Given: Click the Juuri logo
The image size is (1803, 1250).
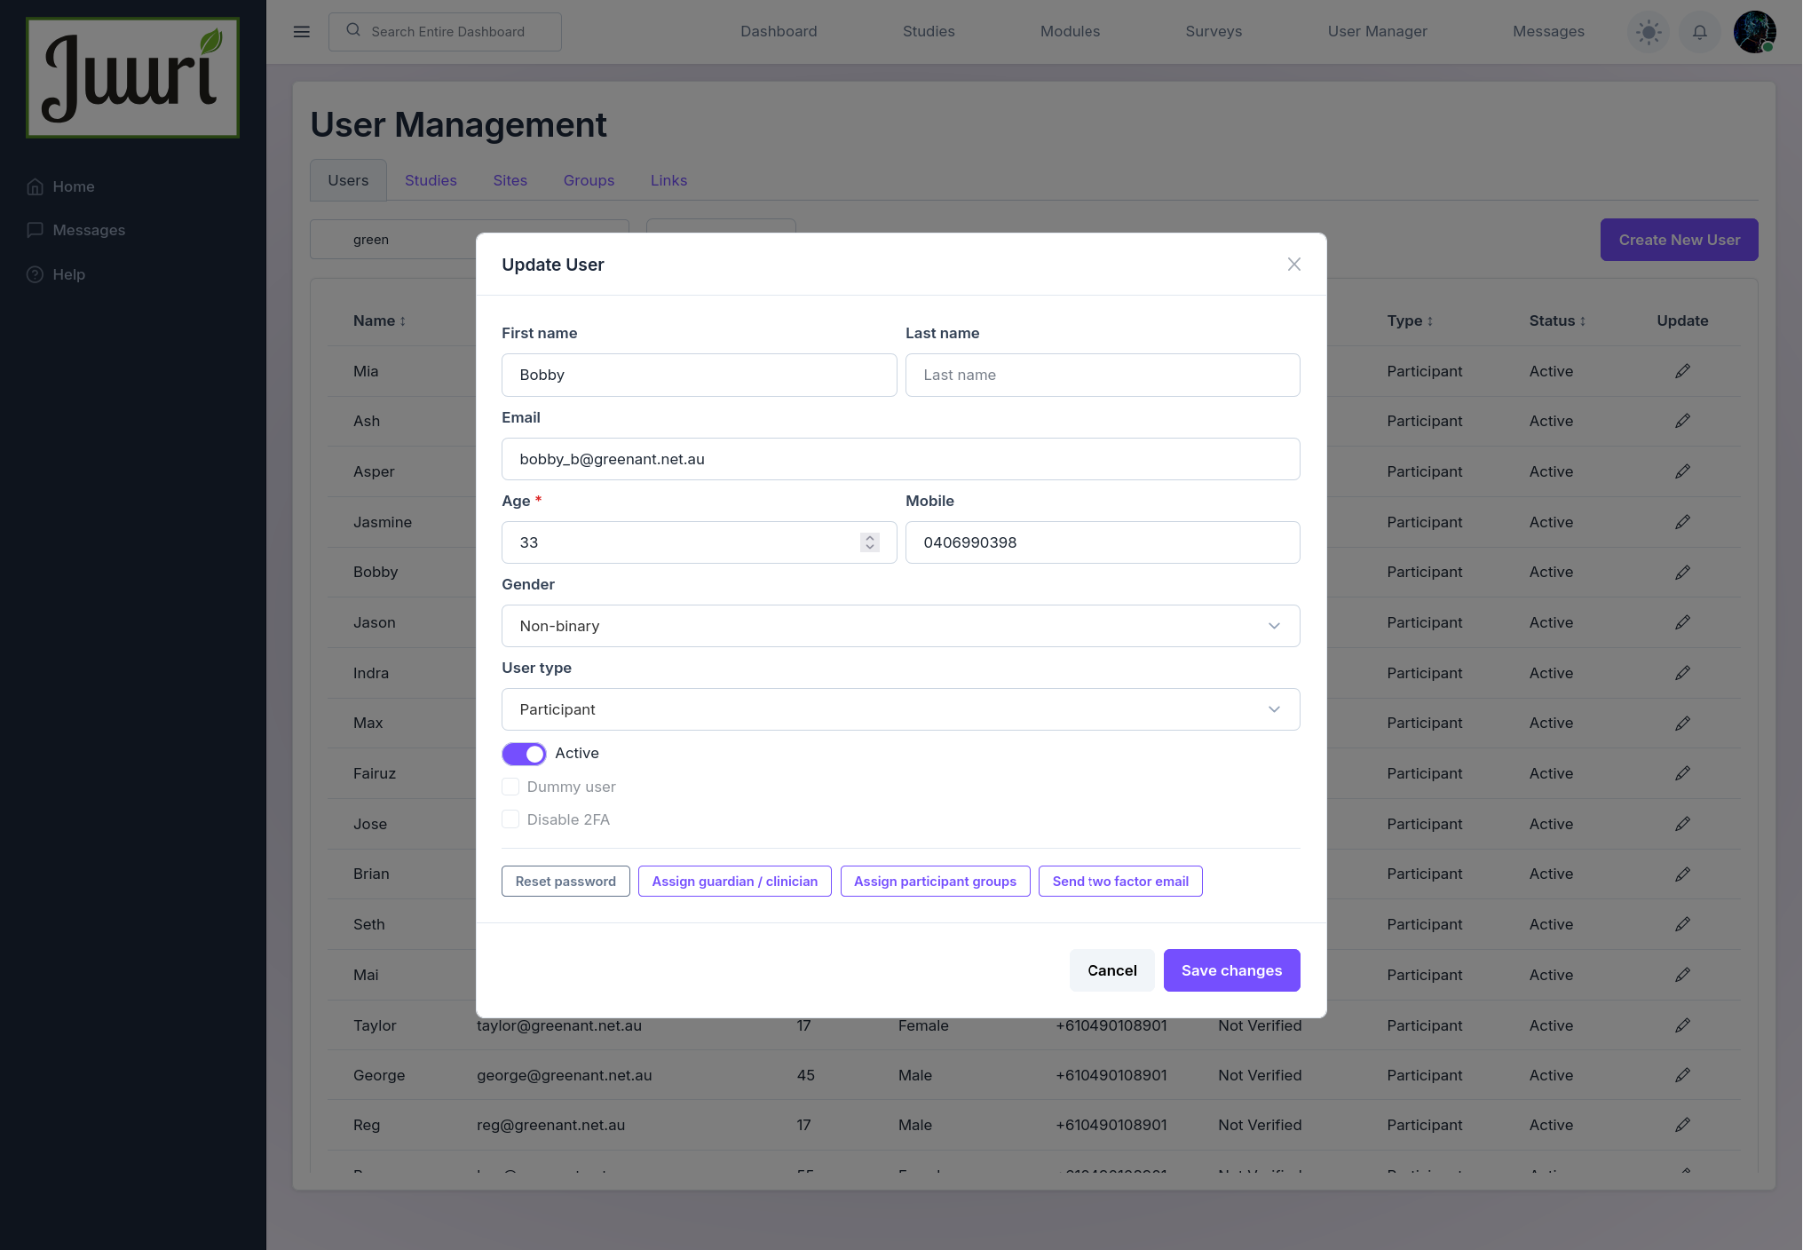Looking at the screenshot, I should [132, 77].
